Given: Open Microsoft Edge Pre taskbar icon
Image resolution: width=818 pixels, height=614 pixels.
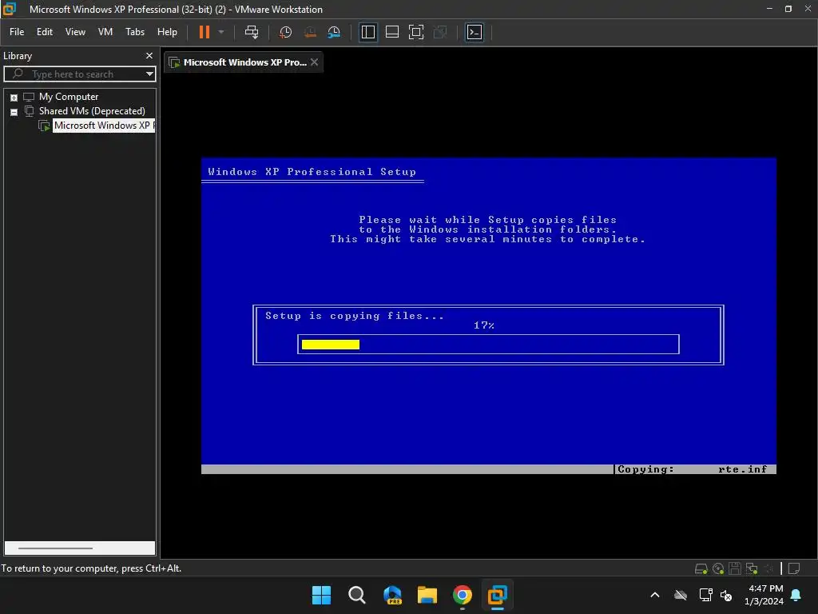Looking at the screenshot, I should (392, 595).
